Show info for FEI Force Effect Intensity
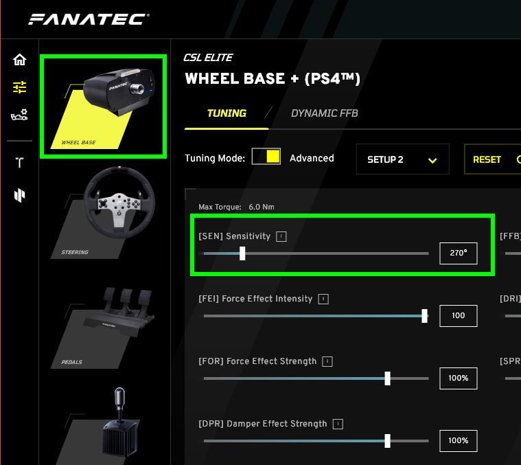The width and height of the screenshot is (521, 465). click(x=323, y=299)
